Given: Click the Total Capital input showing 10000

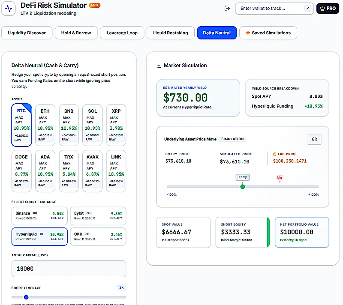Looking at the screenshot, I should point(69,269).
